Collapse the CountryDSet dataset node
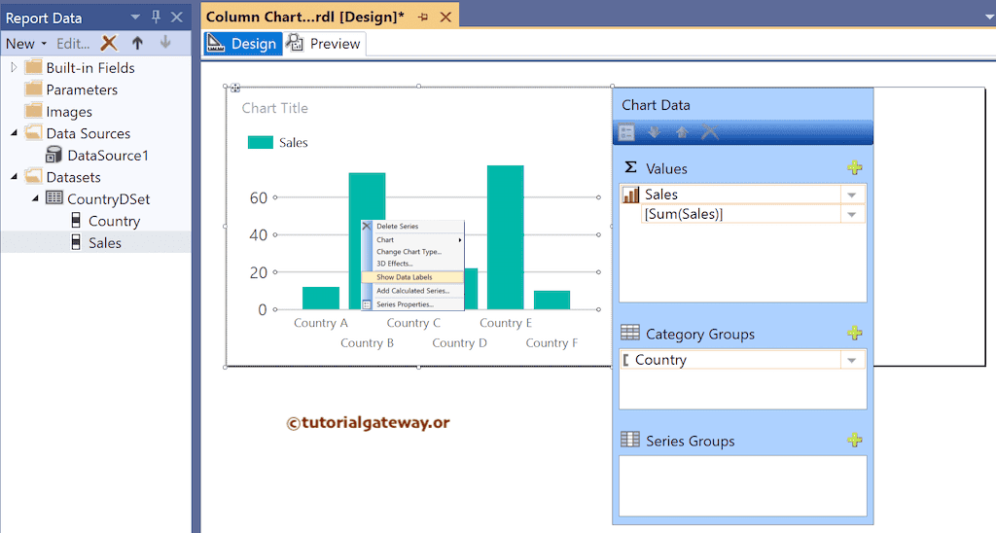The width and height of the screenshot is (996, 533). [36, 198]
